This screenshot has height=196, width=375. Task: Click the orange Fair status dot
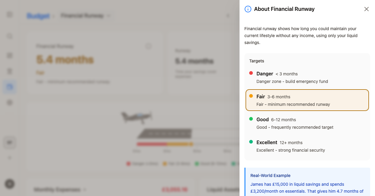pyautogui.click(x=251, y=96)
